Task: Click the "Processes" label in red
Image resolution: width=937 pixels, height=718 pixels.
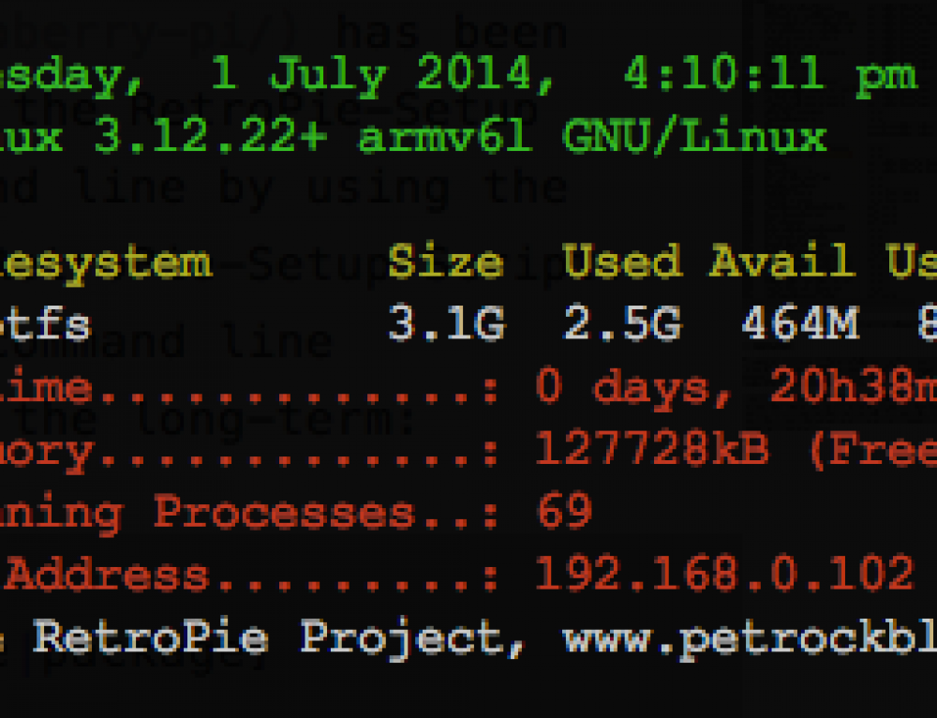Action: tap(284, 513)
